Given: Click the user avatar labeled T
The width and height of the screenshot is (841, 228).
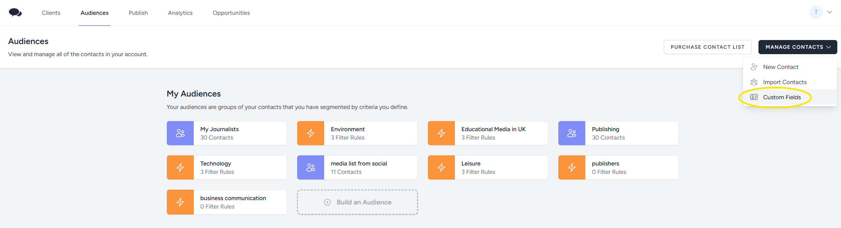Looking at the screenshot, I should coord(816,12).
